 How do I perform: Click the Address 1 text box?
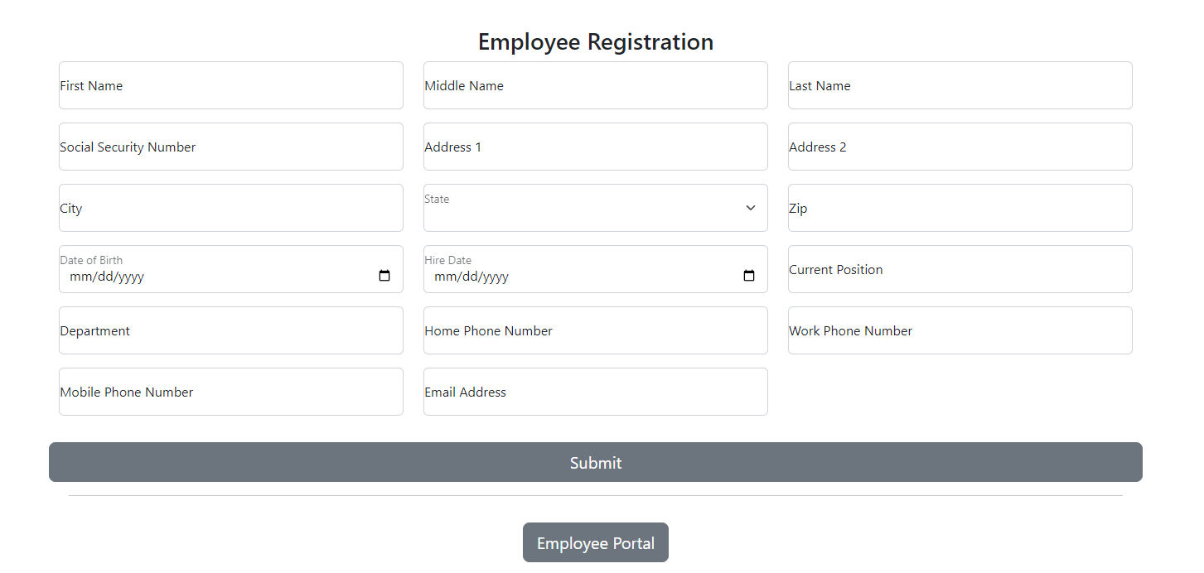pyautogui.click(x=595, y=147)
